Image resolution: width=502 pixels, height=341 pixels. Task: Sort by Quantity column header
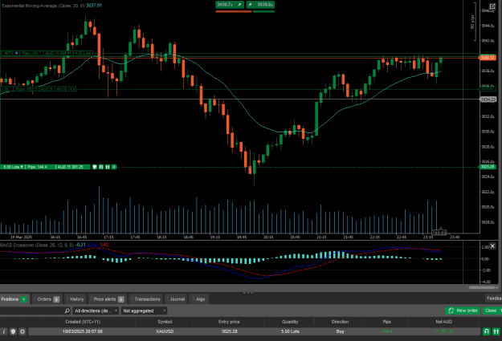(290, 322)
